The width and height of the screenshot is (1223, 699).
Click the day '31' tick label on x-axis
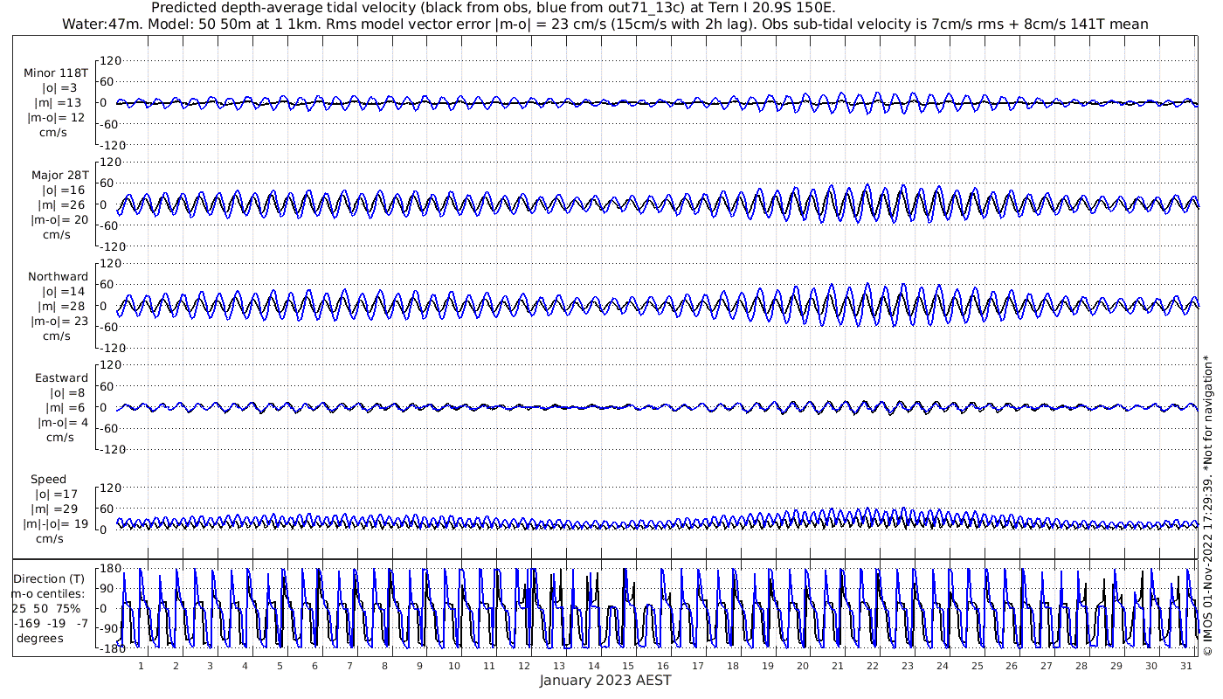1185,666
